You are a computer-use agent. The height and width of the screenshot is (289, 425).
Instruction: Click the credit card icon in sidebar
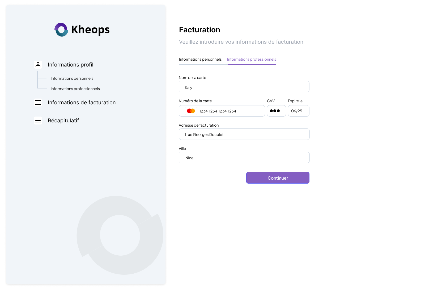pos(38,103)
